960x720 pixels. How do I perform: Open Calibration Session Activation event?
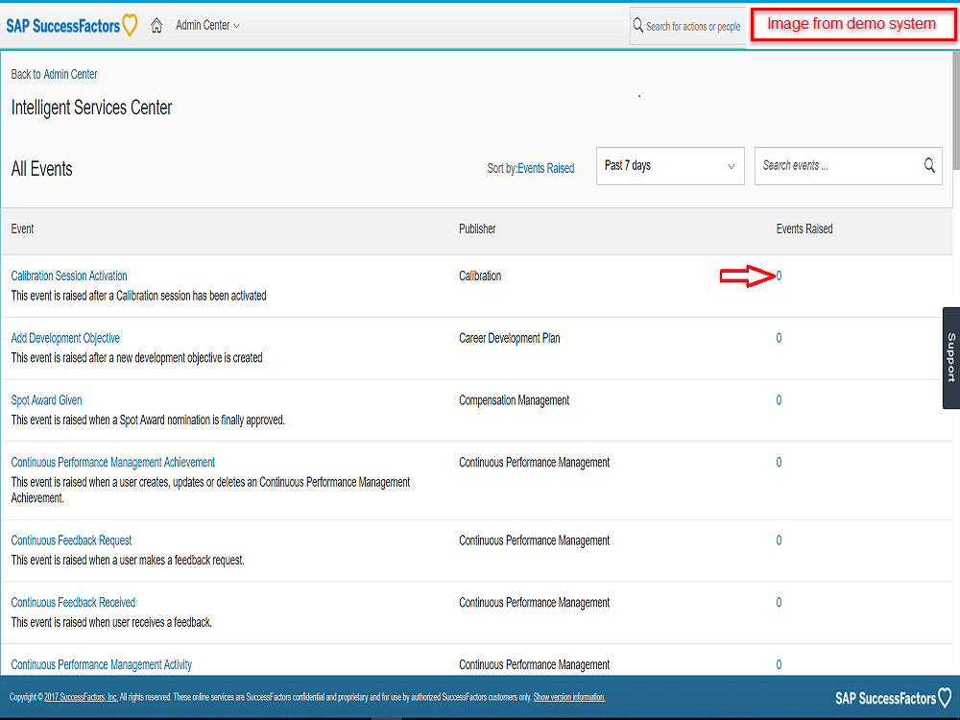point(69,276)
